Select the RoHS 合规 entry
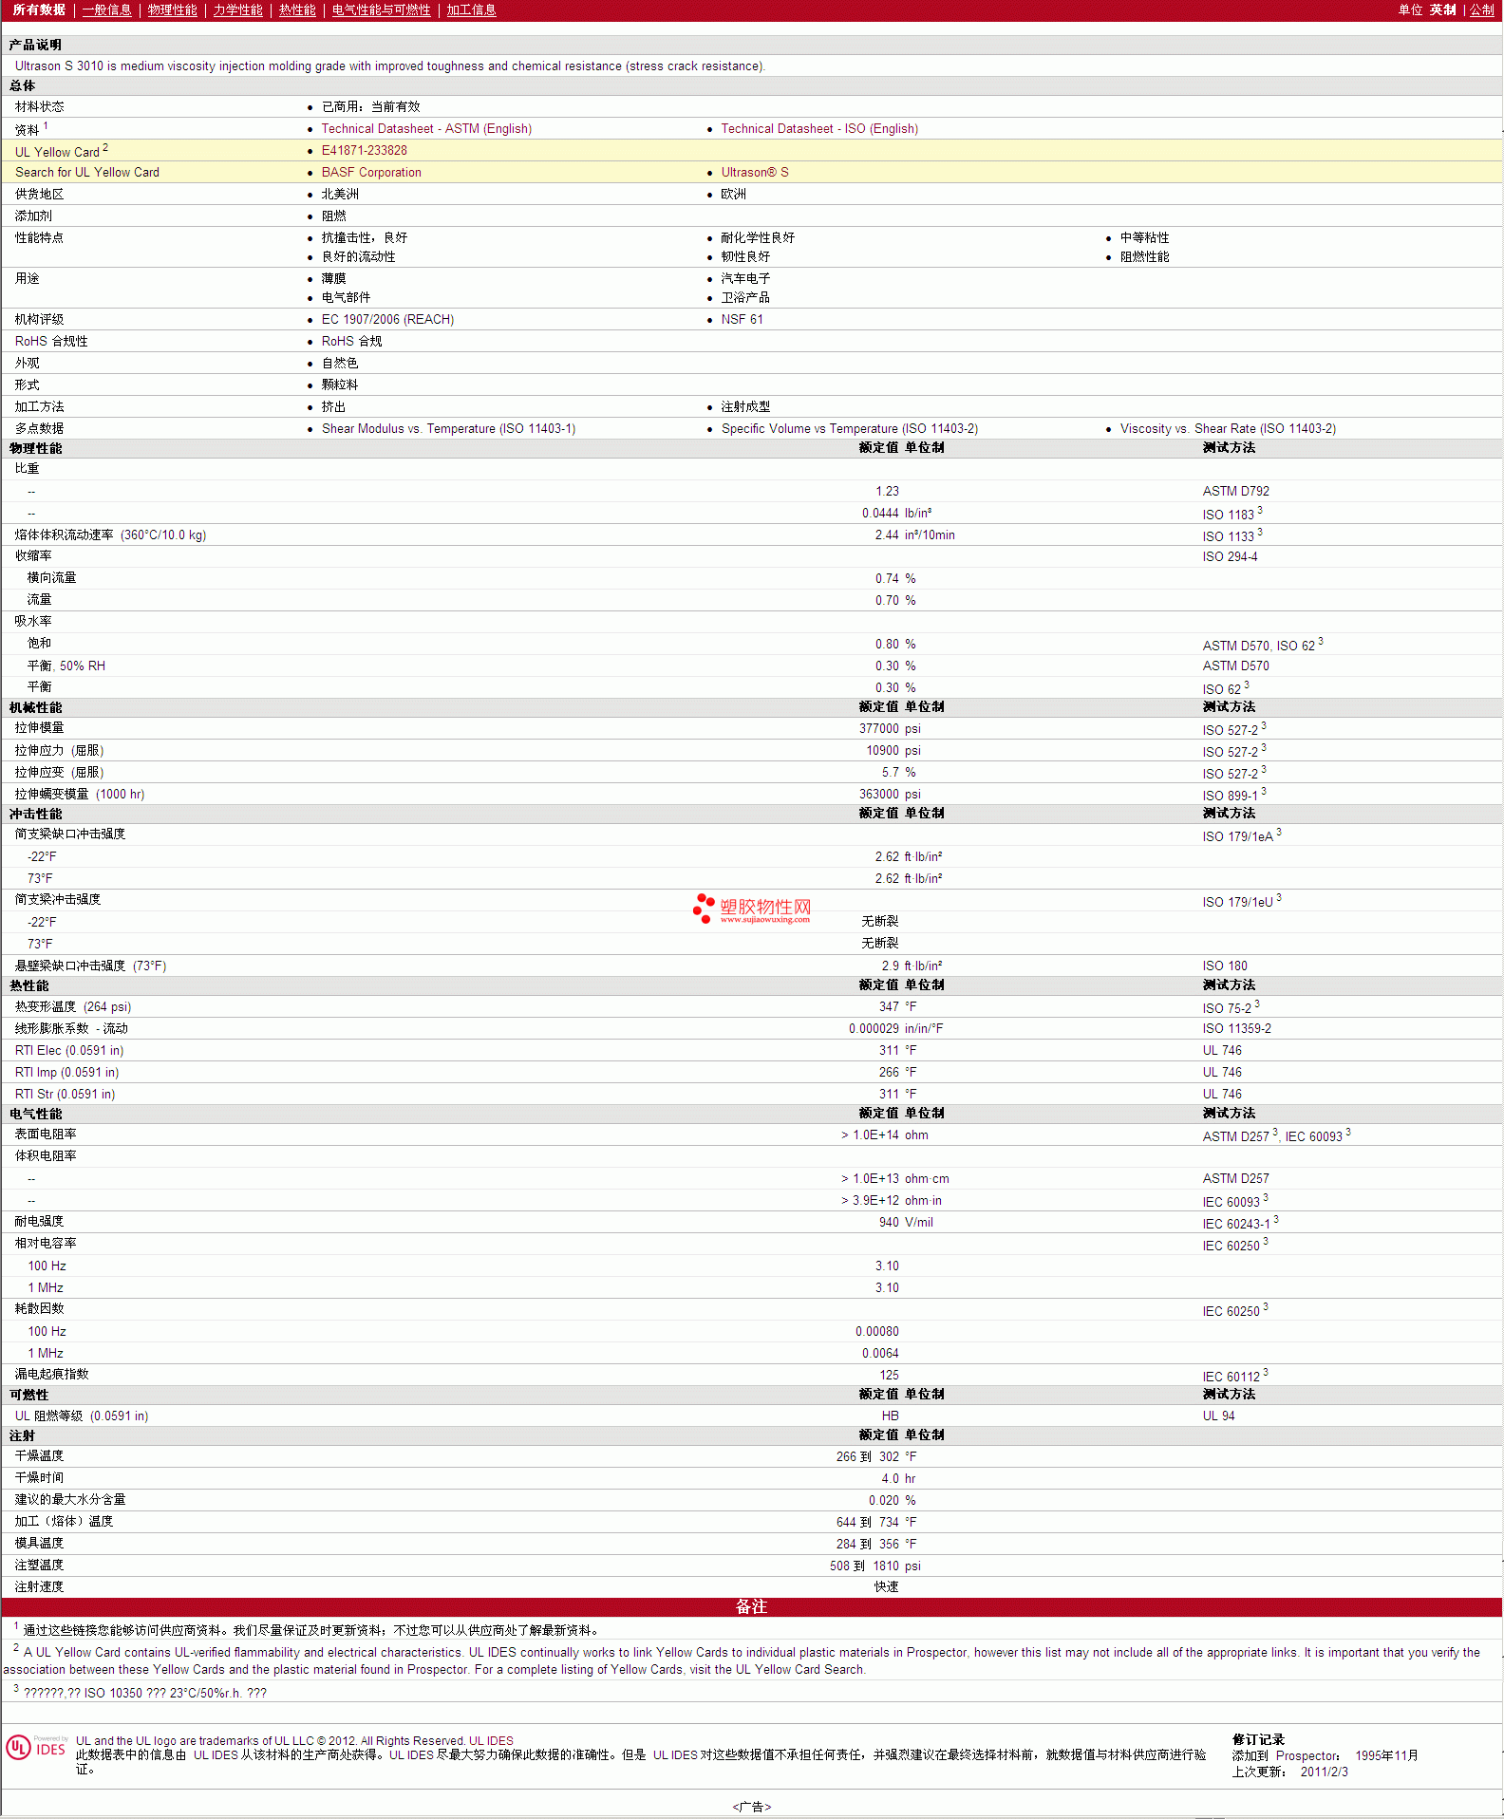 351,341
